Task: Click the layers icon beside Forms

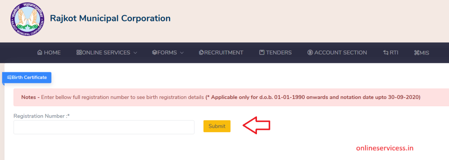Action: 155,53
